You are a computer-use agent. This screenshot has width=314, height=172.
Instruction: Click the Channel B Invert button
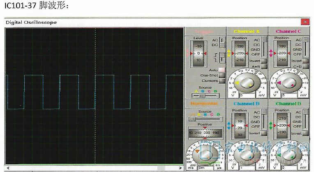[x=264, y=133]
